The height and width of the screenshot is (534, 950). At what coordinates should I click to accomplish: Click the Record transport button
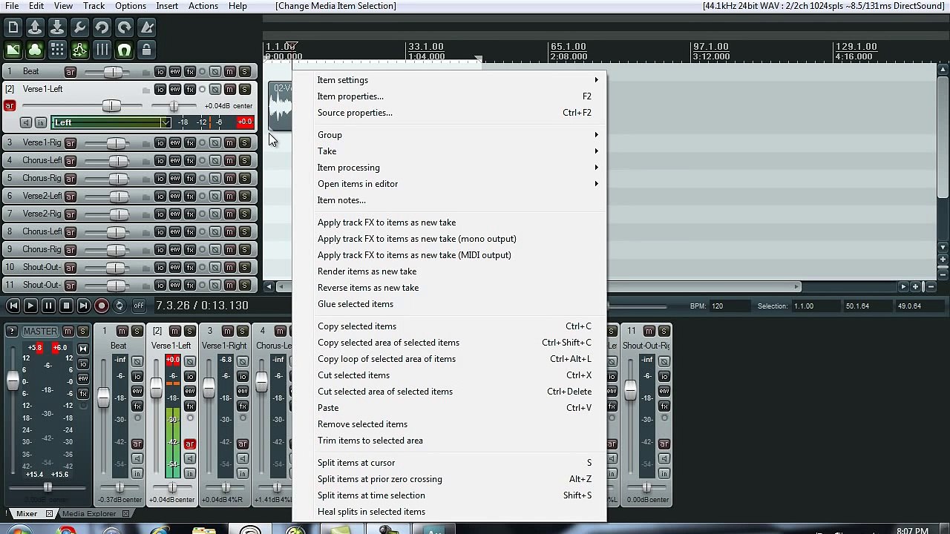click(x=102, y=306)
